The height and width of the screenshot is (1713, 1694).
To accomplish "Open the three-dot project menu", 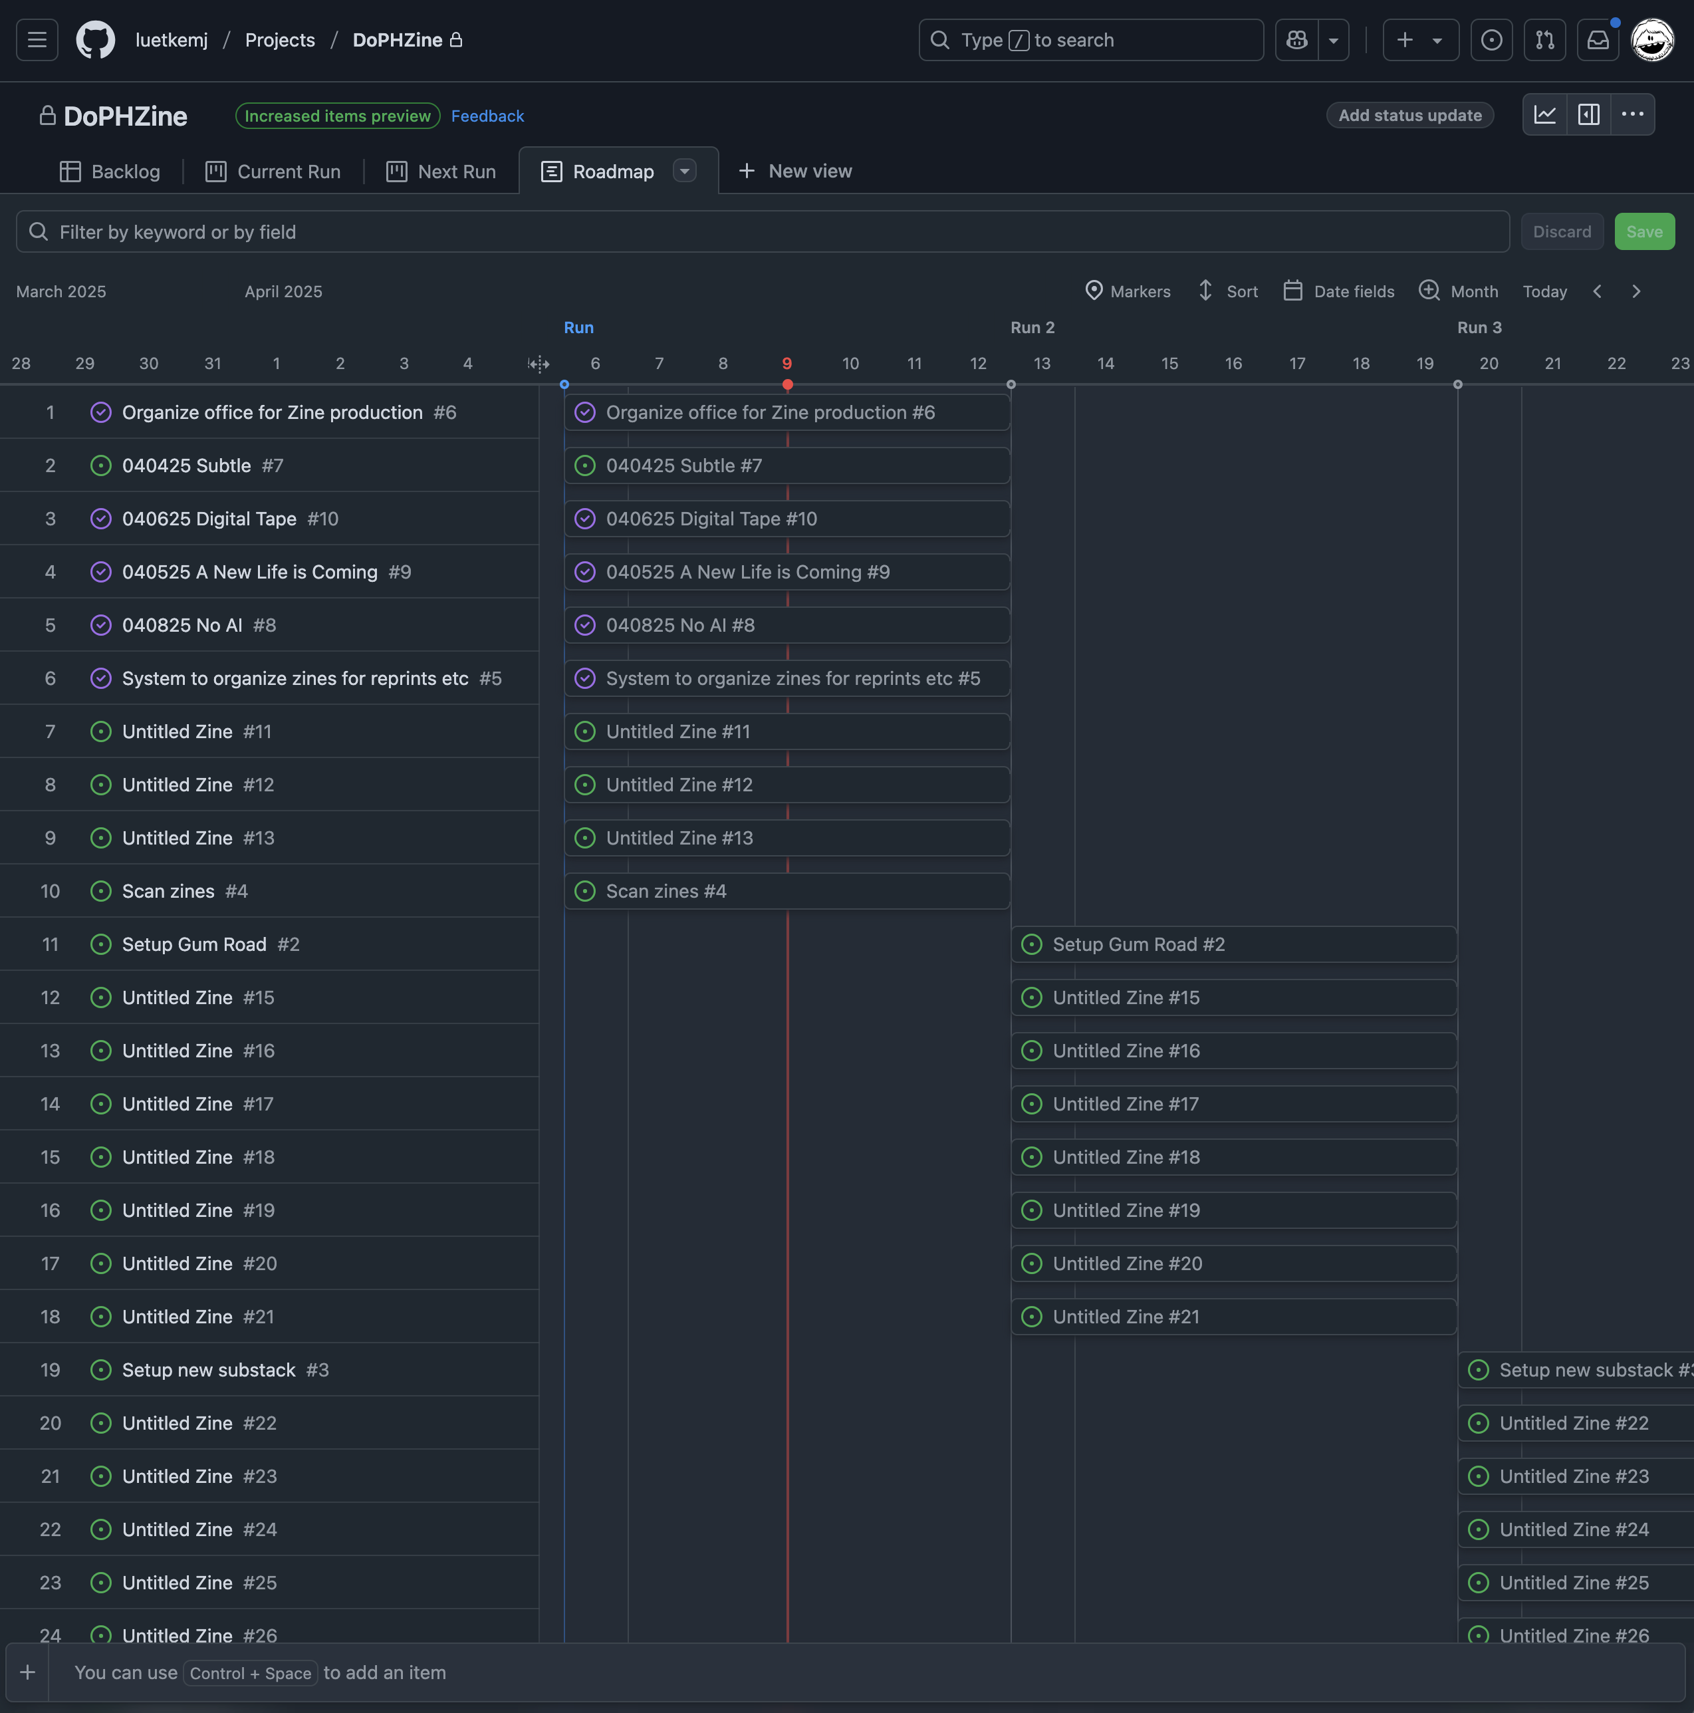I will coord(1632,114).
